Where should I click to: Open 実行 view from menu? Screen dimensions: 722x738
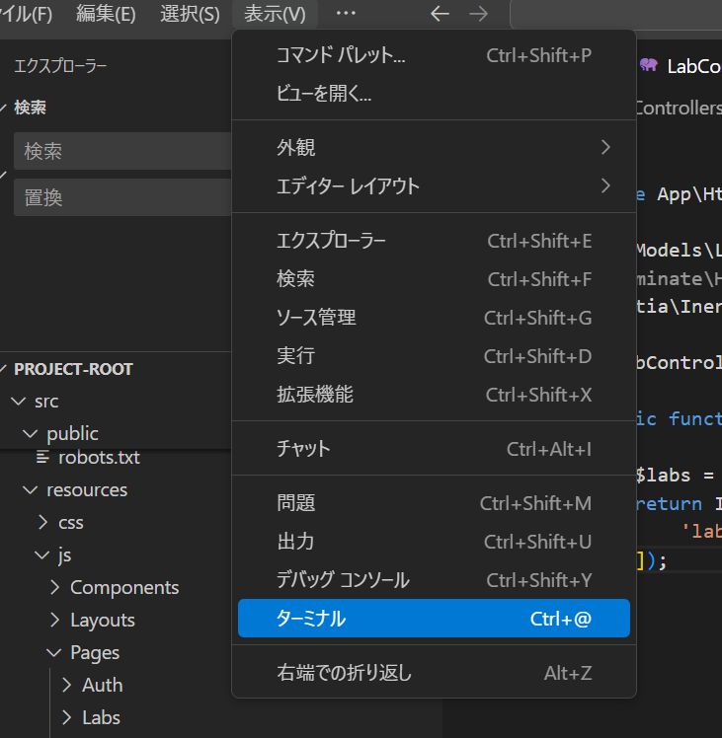(x=434, y=356)
